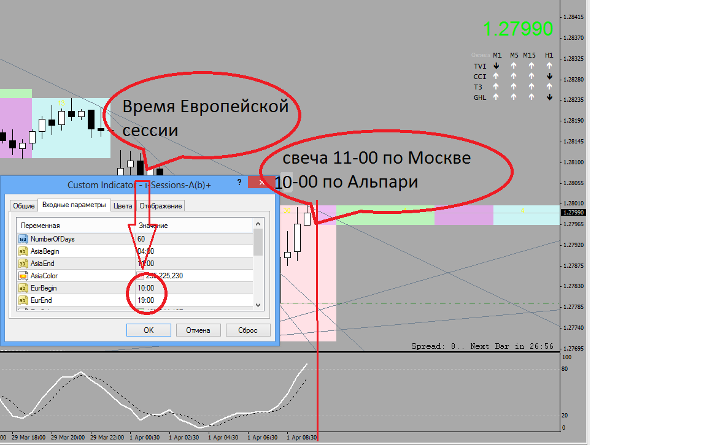
Task: Click the EurBegin string type icon
Action: [23, 288]
